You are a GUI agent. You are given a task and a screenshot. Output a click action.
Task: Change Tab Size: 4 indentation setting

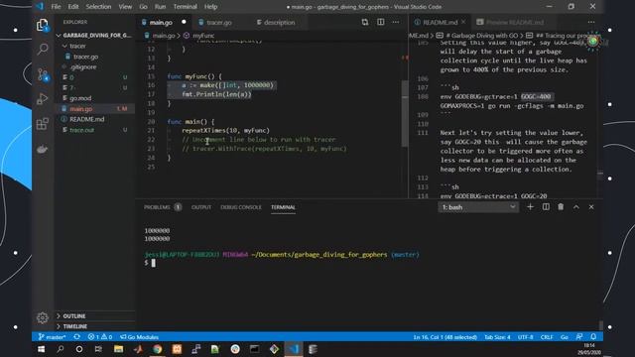tap(497, 337)
